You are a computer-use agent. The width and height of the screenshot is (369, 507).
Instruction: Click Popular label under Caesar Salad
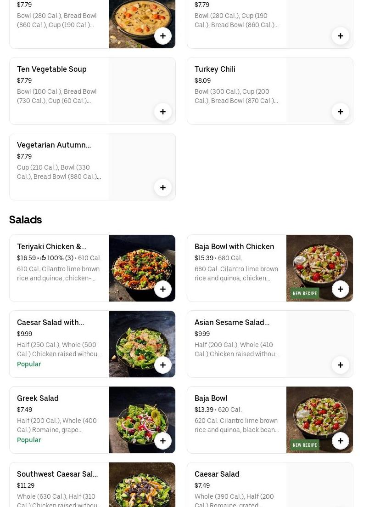click(29, 364)
